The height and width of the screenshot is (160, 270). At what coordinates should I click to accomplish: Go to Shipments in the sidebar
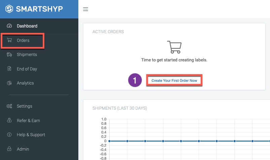27,55
